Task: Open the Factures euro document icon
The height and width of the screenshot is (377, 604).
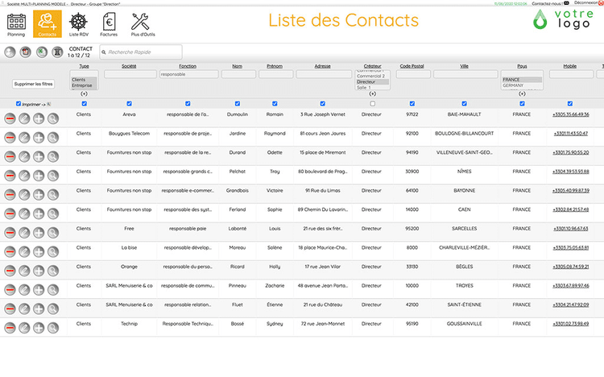Action: coord(109,25)
